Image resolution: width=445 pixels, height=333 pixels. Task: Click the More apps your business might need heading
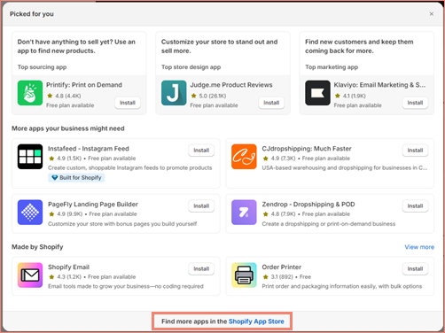[68, 128]
